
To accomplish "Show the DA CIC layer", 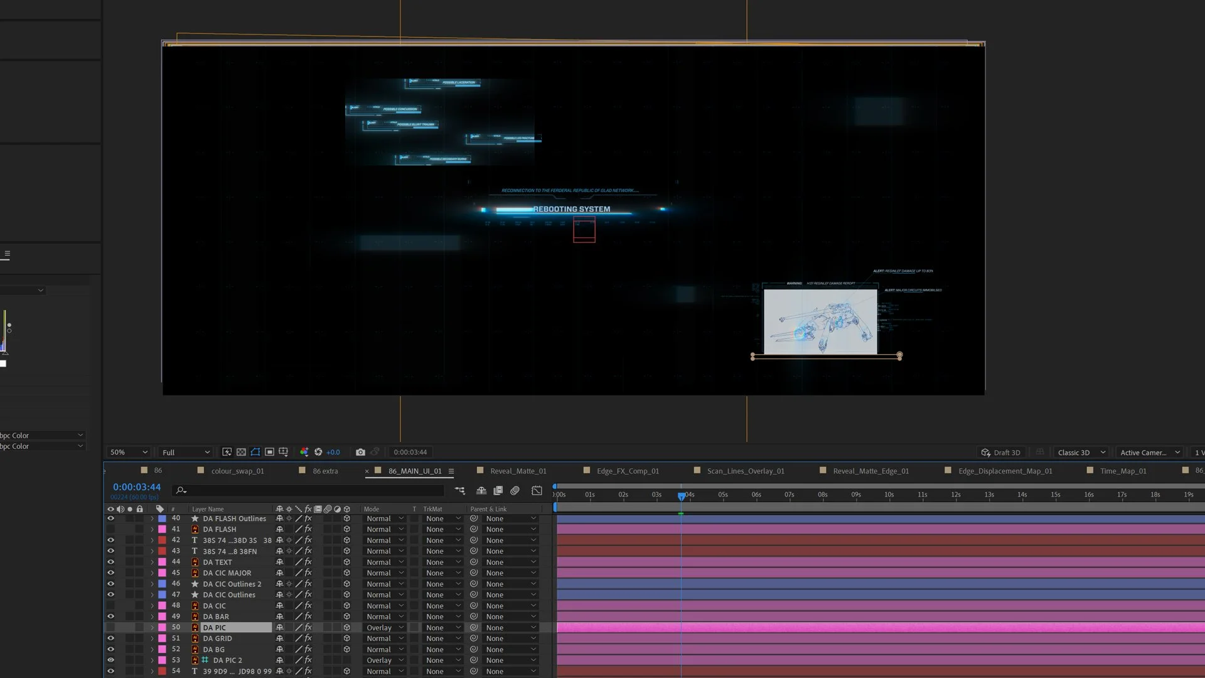I will click(x=110, y=606).
